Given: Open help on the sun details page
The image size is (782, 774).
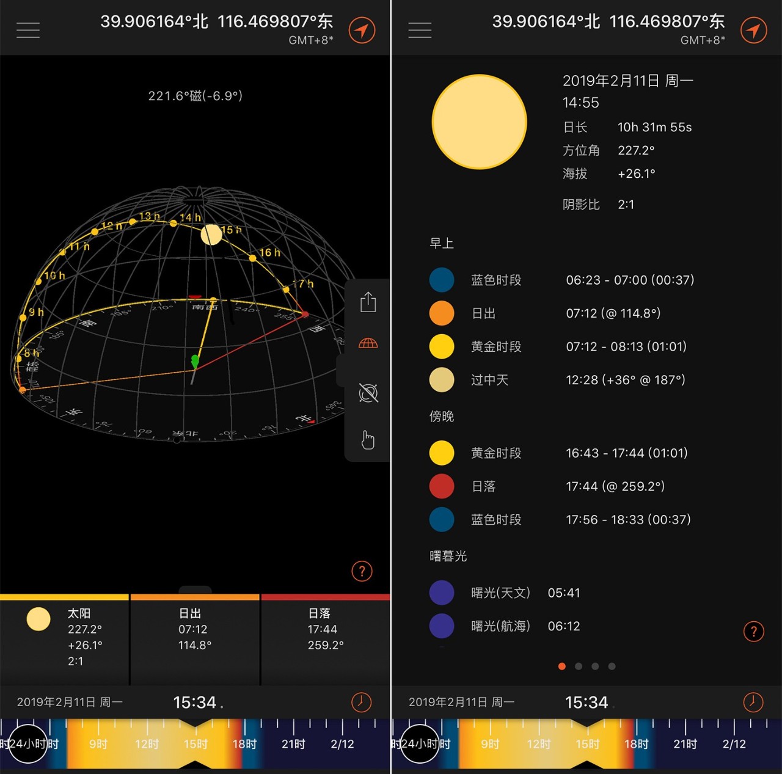Looking at the screenshot, I should (753, 631).
